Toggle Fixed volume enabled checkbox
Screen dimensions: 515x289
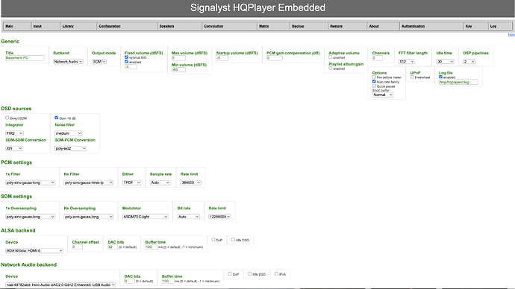coord(126,62)
